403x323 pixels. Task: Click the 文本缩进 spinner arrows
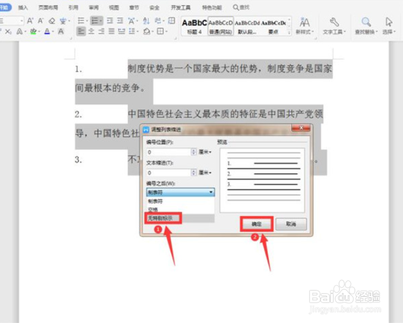[194, 173]
